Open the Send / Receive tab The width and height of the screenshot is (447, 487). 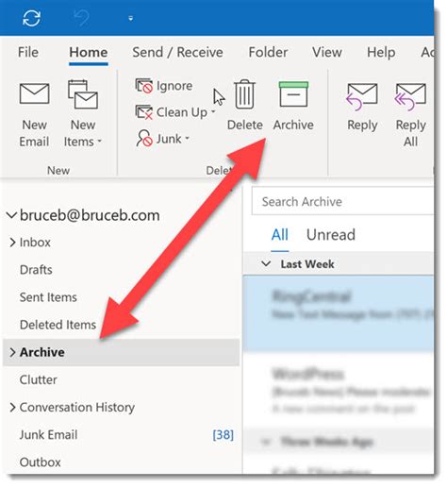pos(177,52)
